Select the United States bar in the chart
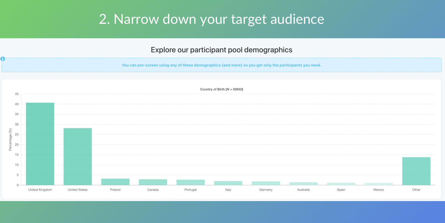 pyautogui.click(x=78, y=156)
